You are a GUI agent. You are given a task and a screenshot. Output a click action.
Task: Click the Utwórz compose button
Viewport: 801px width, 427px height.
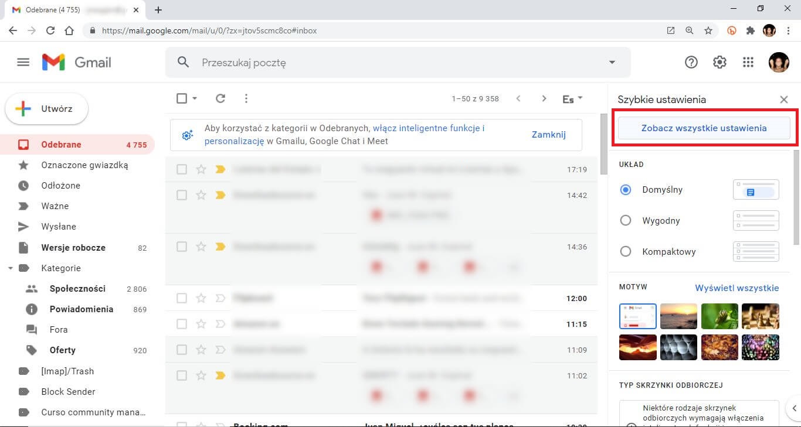pos(47,109)
